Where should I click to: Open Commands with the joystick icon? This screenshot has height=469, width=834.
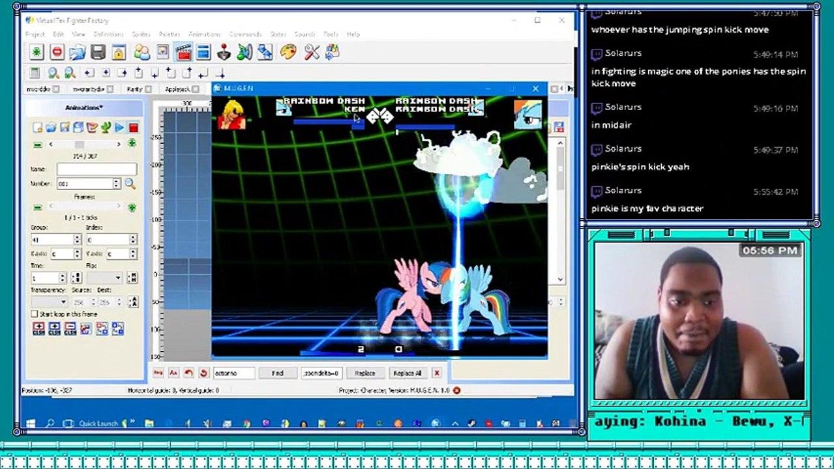[224, 52]
